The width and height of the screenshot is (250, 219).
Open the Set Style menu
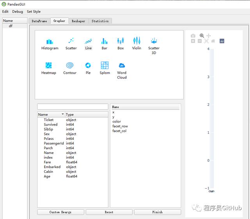tap(34, 12)
